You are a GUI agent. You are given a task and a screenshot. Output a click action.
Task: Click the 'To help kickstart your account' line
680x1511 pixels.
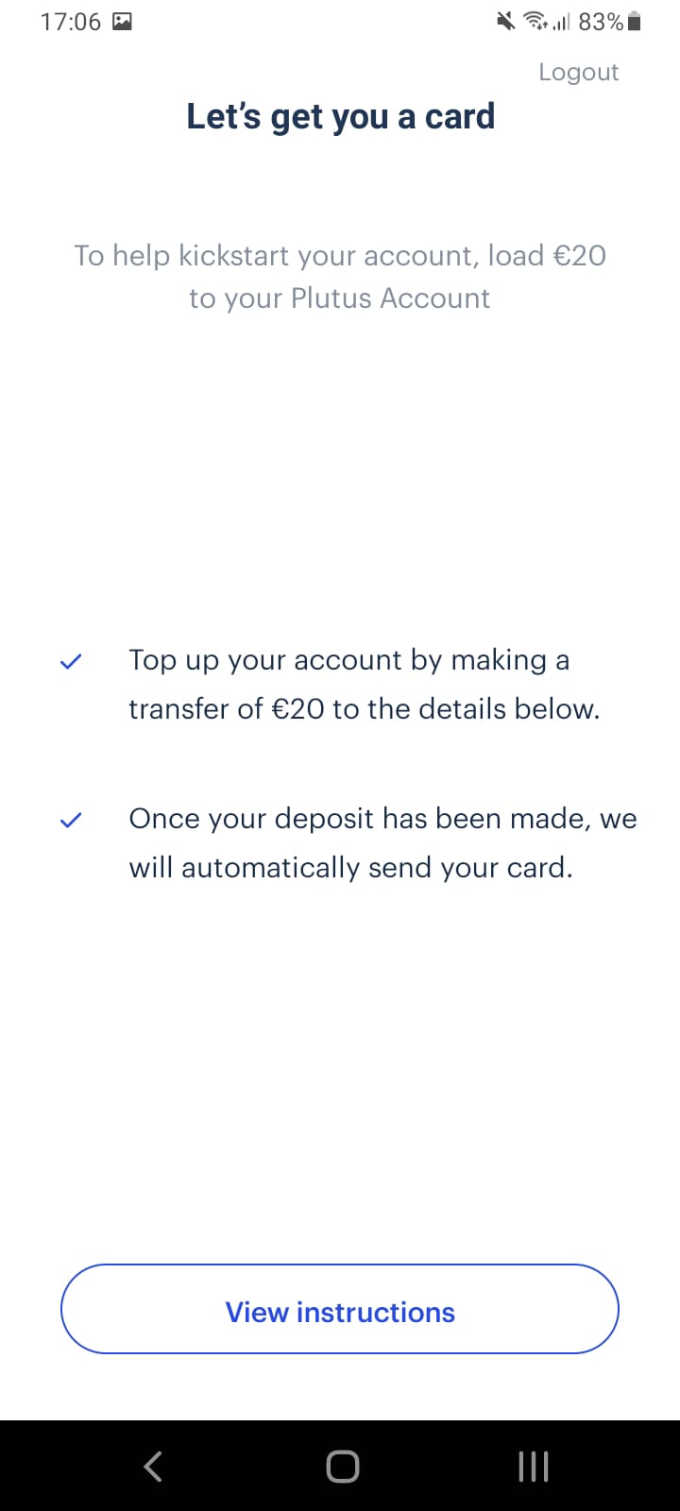(x=340, y=256)
